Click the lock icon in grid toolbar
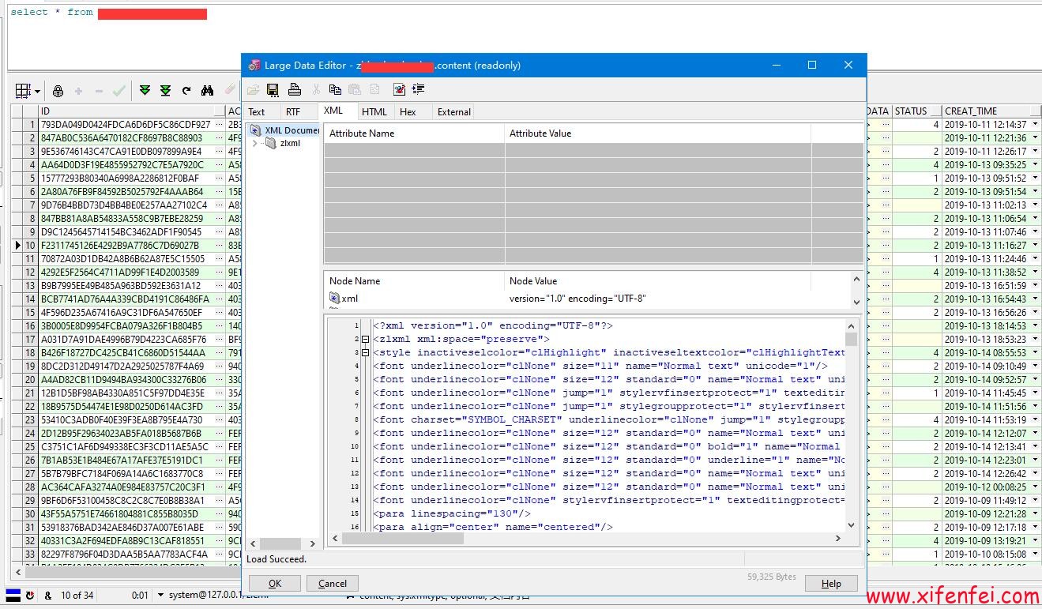1042x609 pixels. (x=58, y=92)
